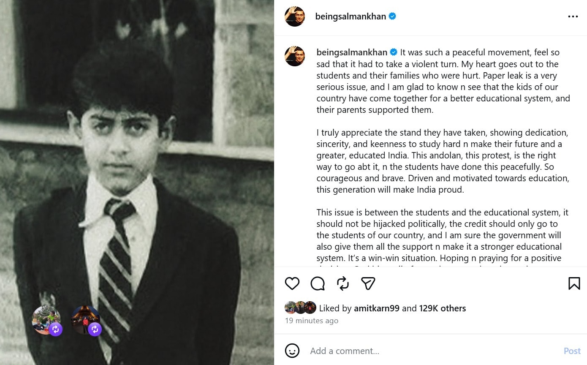This screenshot has height=365, width=587.
Task: Open comments with the speech bubble icon
Action: [317, 283]
